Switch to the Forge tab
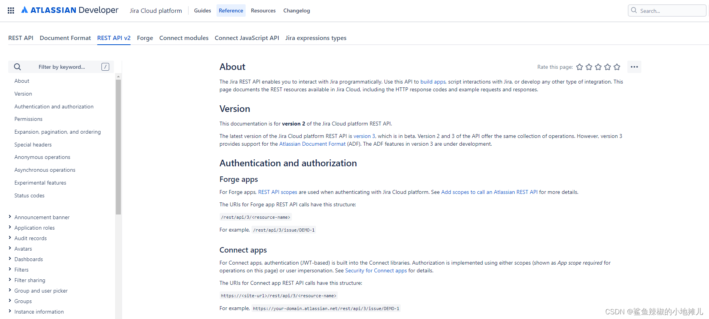709x319 pixels. tap(145, 38)
